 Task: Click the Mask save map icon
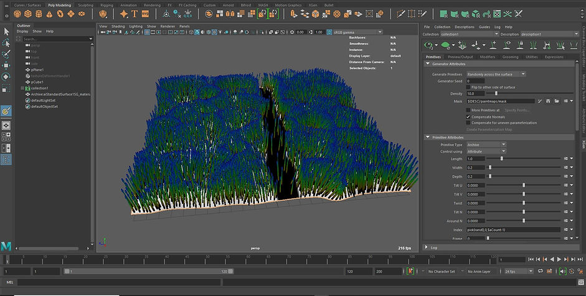coord(548,101)
